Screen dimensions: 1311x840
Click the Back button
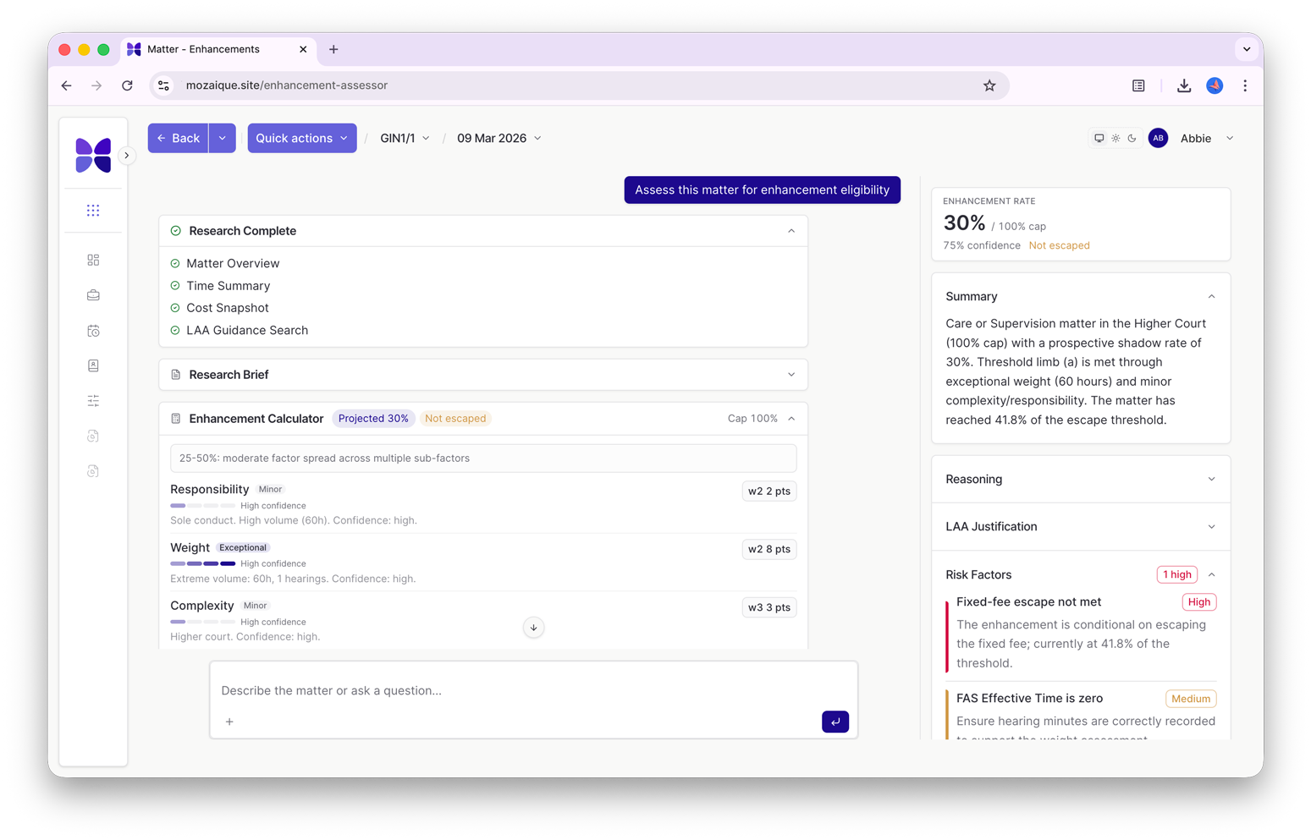point(179,139)
